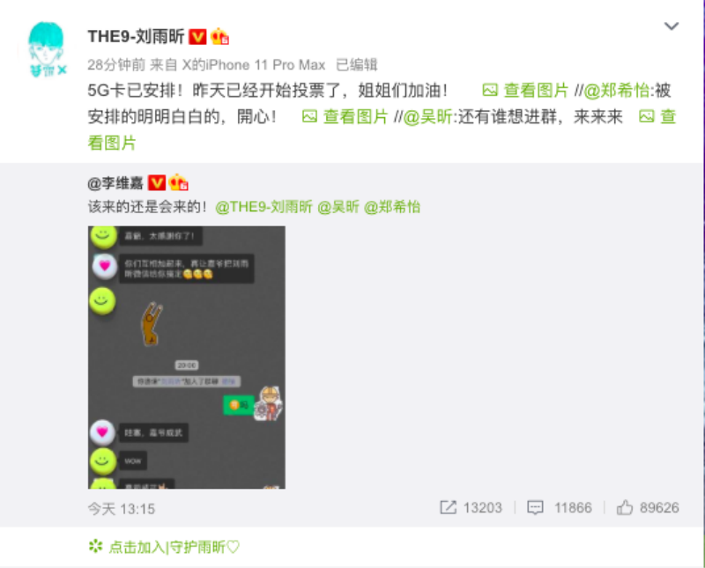Click the @吴昕 mention in the repost text

[427, 117]
